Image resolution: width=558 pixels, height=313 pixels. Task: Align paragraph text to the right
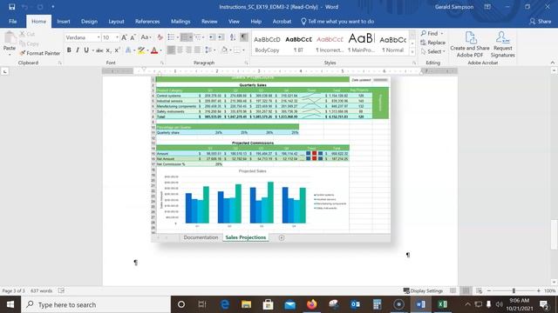[188, 50]
